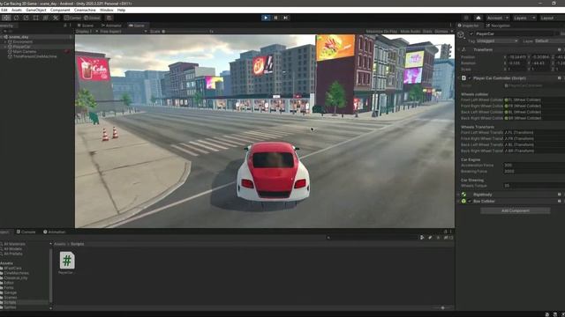Screen dimensions: 565x317
Task: Open the Cinemachine menu
Action: tap(85, 10)
